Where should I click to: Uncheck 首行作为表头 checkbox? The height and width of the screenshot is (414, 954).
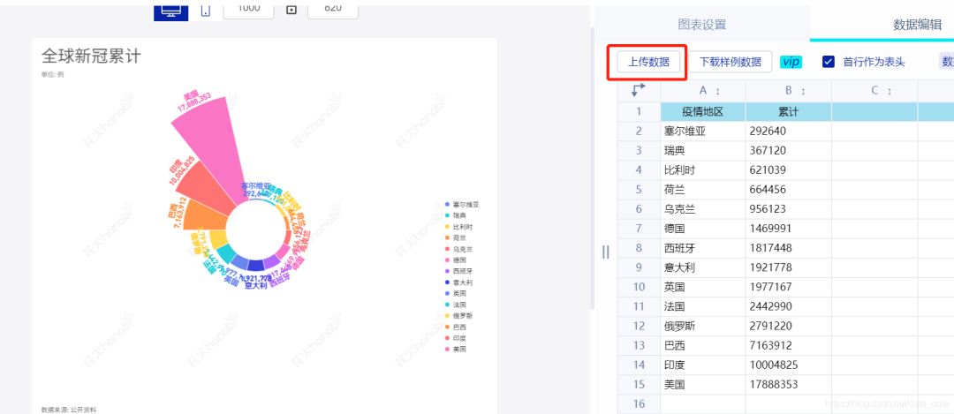tap(828, 62)
